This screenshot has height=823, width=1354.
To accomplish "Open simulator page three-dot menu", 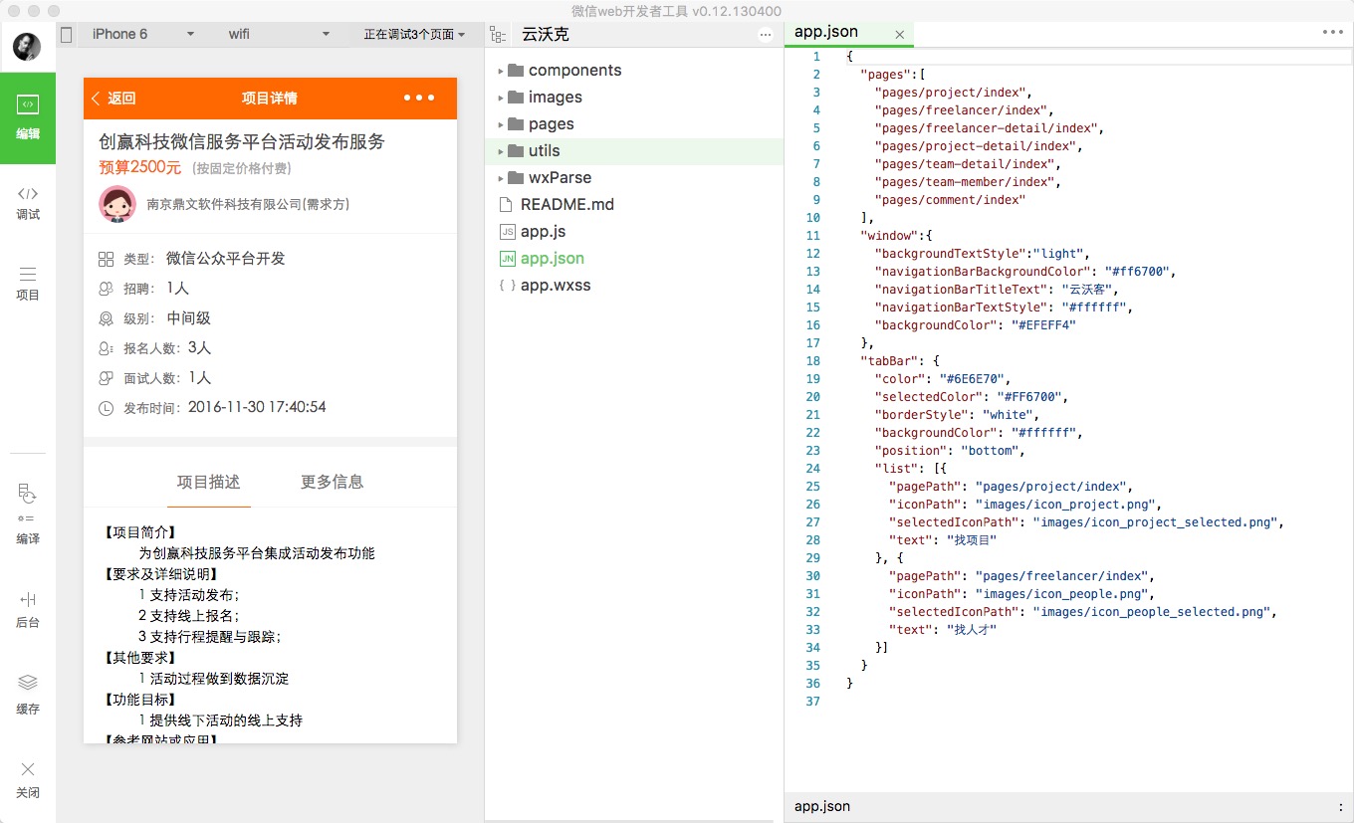I will pos(419,98).
